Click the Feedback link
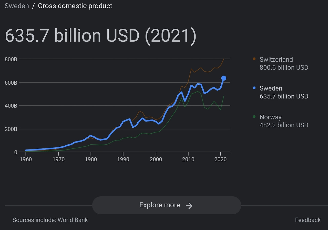Viewport: 328px width, 230px height. click(x=307, y=220)
